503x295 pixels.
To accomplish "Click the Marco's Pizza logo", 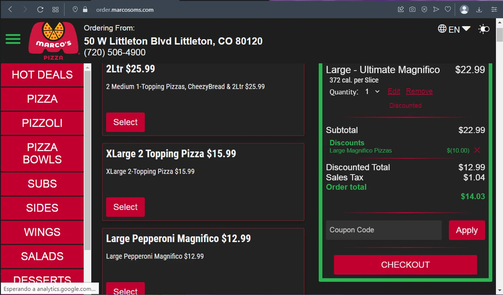I will pos(53,41).
